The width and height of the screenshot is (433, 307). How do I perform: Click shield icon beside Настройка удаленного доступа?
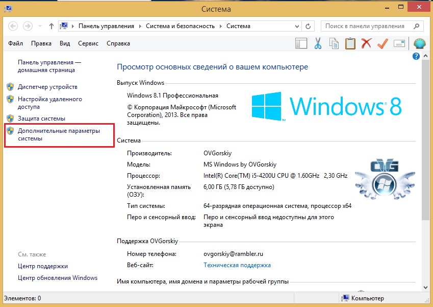pyautogui.click(x=10, y=99)
